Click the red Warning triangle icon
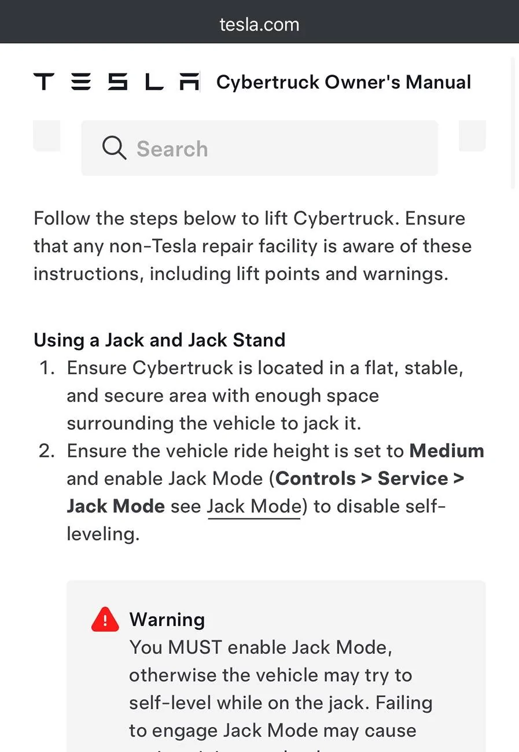The width and height of the screenshot is (519, 752). (105, 619)
